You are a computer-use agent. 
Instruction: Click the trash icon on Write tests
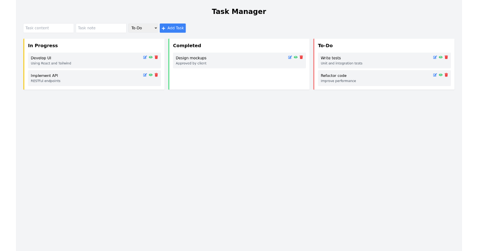point(446,57)
